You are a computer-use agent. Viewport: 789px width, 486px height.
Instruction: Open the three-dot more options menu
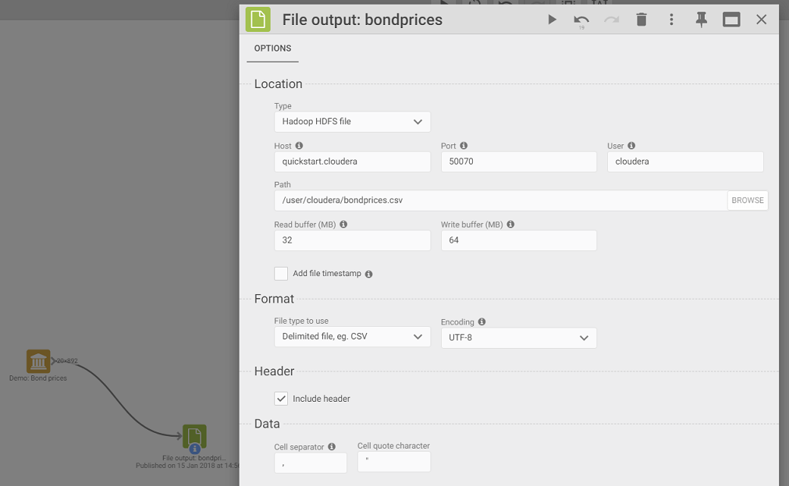pos(671,20)
